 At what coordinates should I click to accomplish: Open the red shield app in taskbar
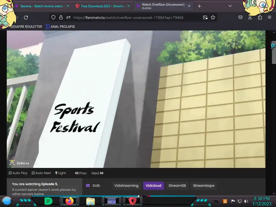click(133, 201)
